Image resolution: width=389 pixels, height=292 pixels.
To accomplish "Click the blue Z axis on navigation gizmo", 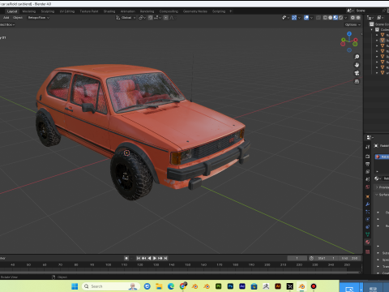I will click(x=349, y=34).
